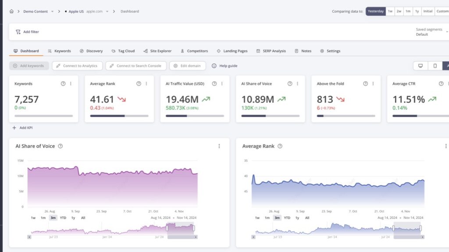Open the SERP Analysis tab
This screenshot has height=252, width=449.
point(271,51)
